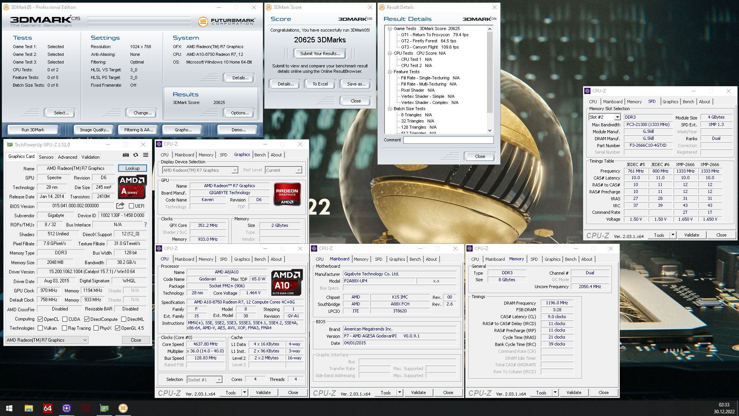
Task: Click To Excel button
Action: tap(320, 84)
